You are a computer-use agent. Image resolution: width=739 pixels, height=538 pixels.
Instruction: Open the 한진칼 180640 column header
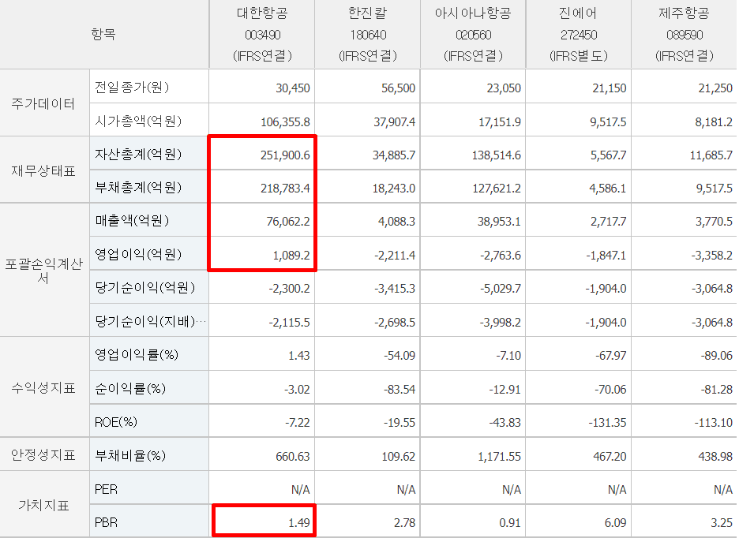pos(367,35)
